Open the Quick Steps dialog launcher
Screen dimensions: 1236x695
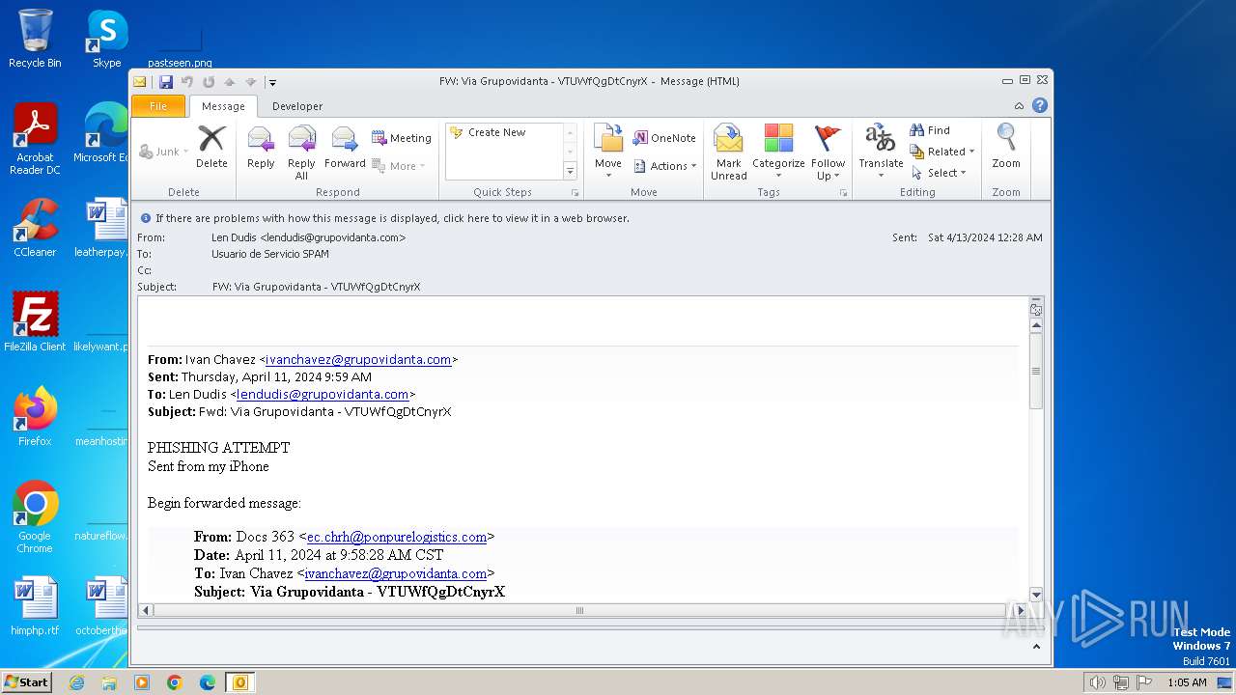pyautogui.click(x=576, y=193)
